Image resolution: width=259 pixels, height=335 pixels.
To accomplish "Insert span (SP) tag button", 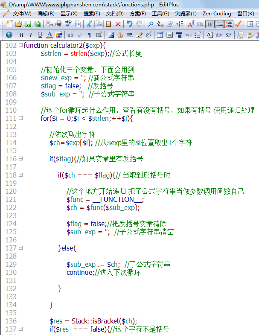I will [228, 35].
